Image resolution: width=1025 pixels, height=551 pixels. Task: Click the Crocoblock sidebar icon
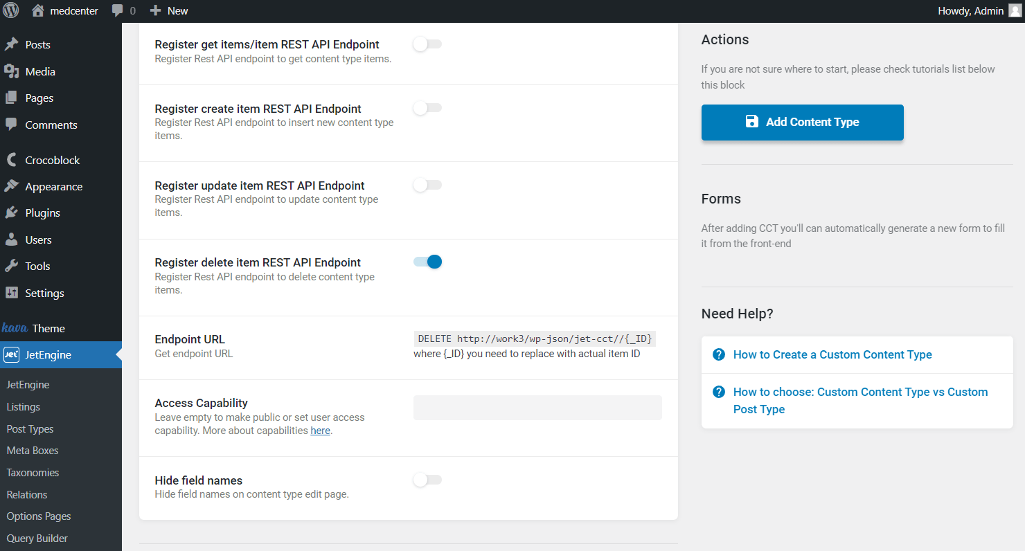pos(11,160)
